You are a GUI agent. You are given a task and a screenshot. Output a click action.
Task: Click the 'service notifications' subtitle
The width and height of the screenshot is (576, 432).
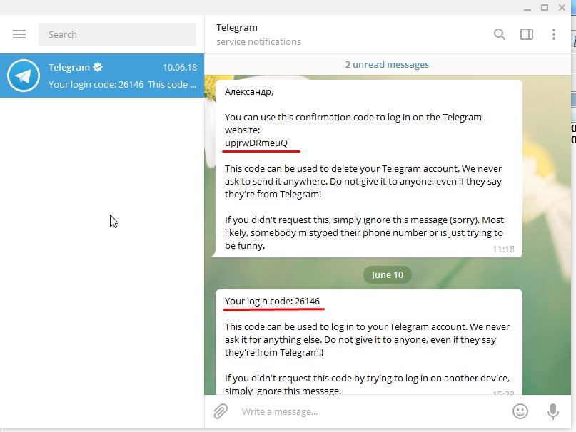point(258,42)
